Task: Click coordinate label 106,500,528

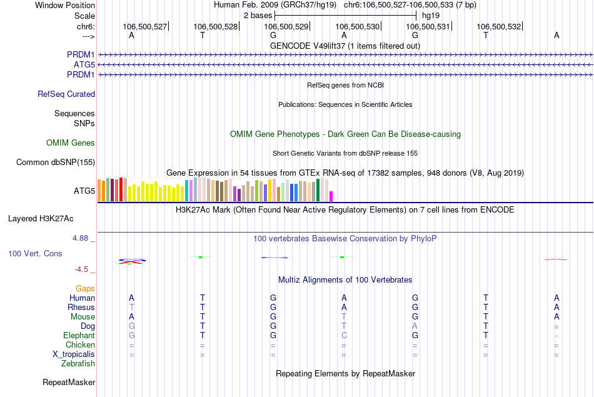Action: (x=216, y=26)
